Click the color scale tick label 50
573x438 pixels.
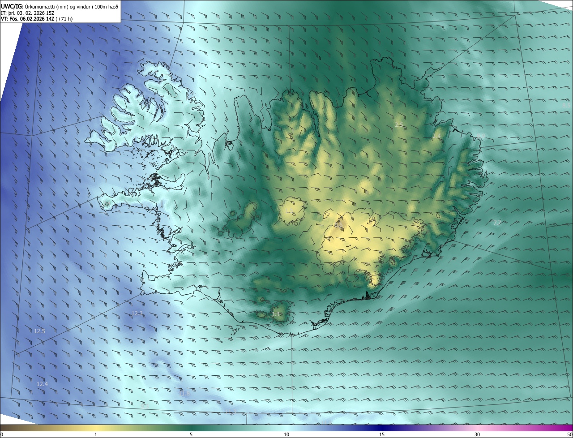[x=569, y=434]
